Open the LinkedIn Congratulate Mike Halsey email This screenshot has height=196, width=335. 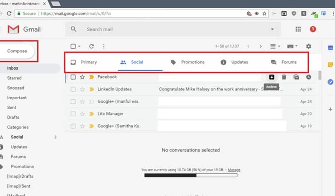pyautogui.click(x=220, y=89)
